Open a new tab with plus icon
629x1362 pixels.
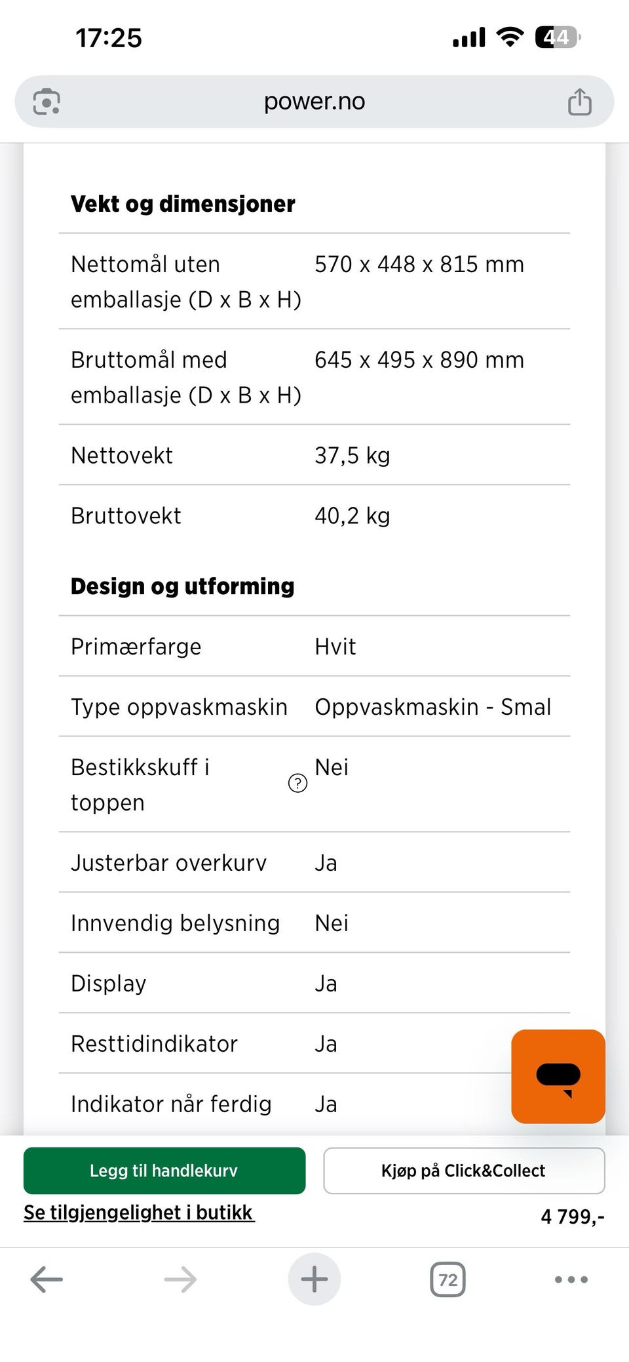[x=314, y=1279]
